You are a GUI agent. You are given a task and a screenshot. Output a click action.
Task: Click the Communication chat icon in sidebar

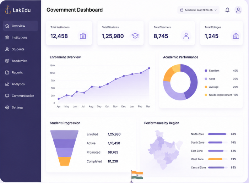pyautogui.click(x=7, y=96)
